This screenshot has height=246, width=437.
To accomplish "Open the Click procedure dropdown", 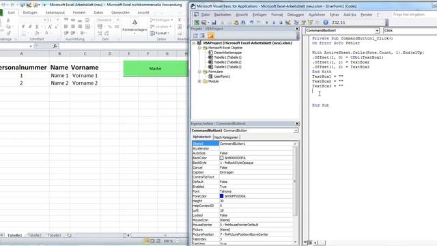I will click(x=410, y=31).
